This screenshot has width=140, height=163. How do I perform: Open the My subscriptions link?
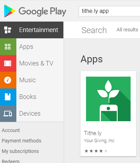tap(20, 151)
